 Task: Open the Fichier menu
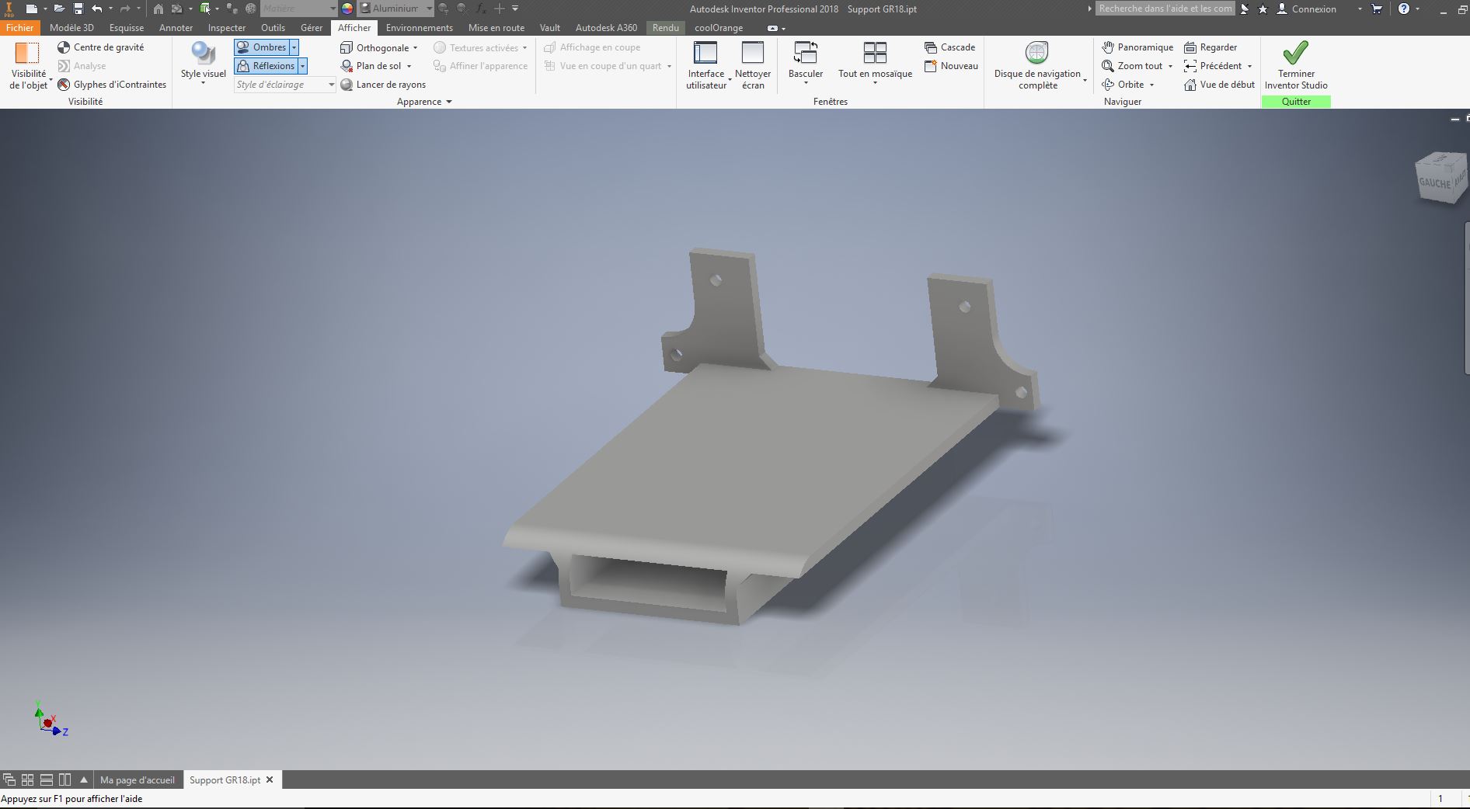pyautogui.click(x=20, y=27)
